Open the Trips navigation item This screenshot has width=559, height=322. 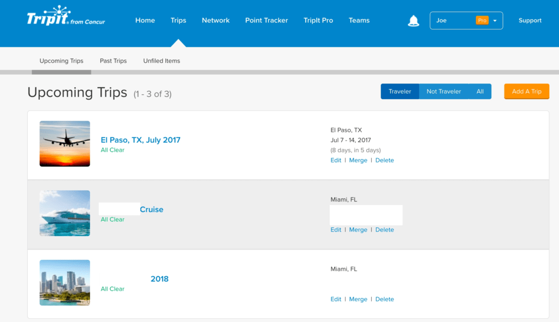(179, 20)
